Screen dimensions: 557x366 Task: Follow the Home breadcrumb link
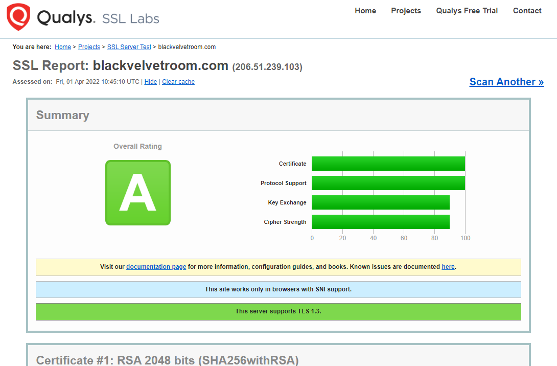(x=63, y=47)
